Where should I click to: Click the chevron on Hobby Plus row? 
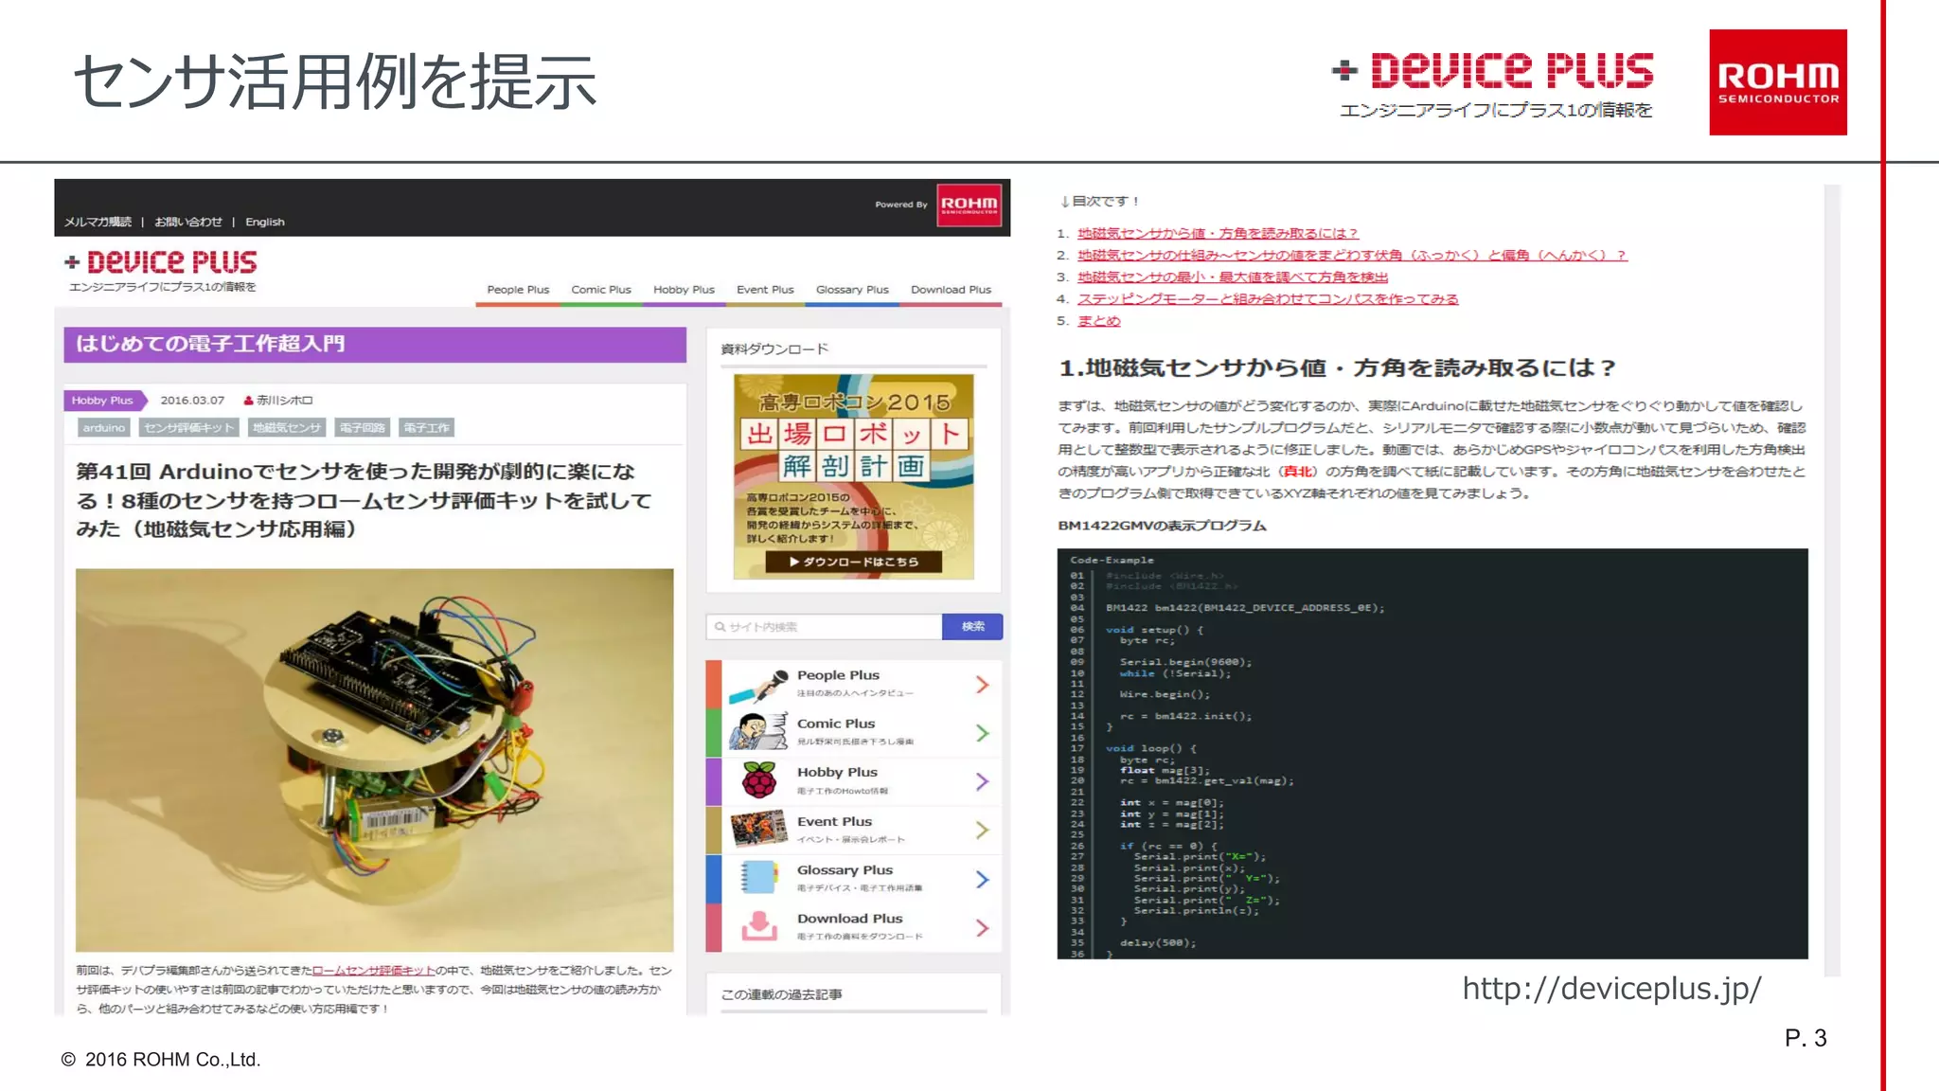coord(983,781)
